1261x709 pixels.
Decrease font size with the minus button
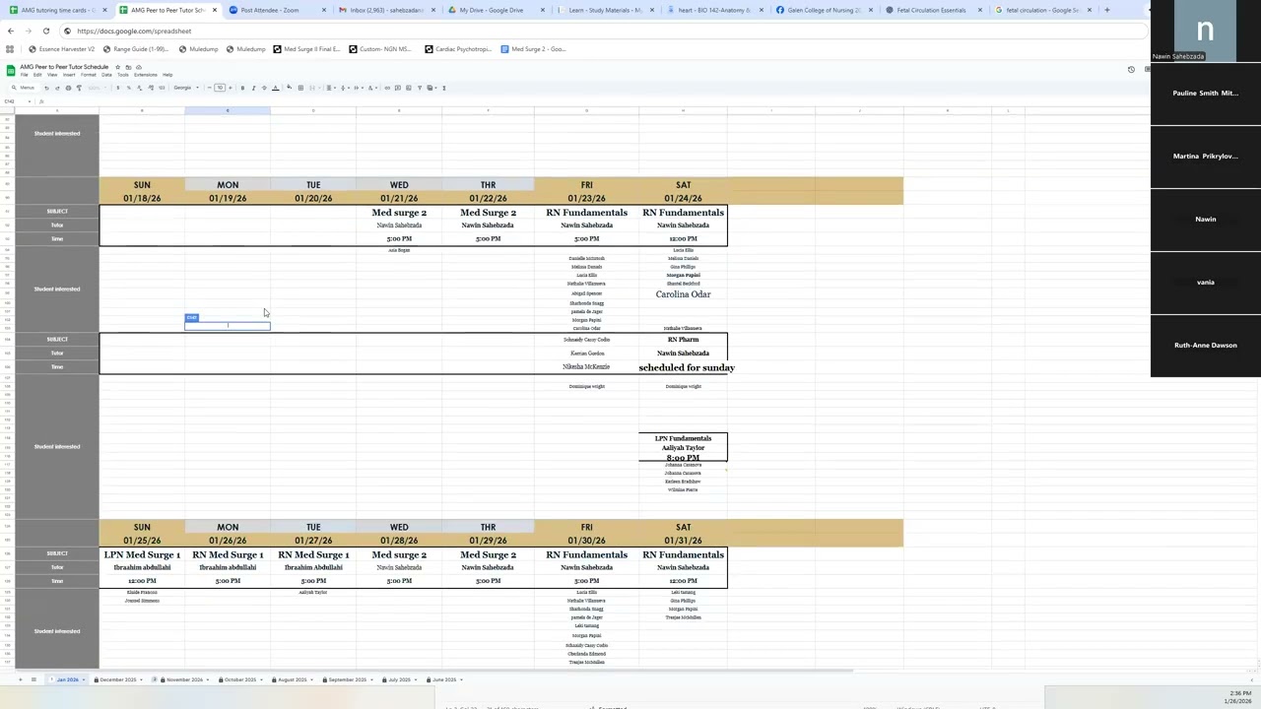210,88
